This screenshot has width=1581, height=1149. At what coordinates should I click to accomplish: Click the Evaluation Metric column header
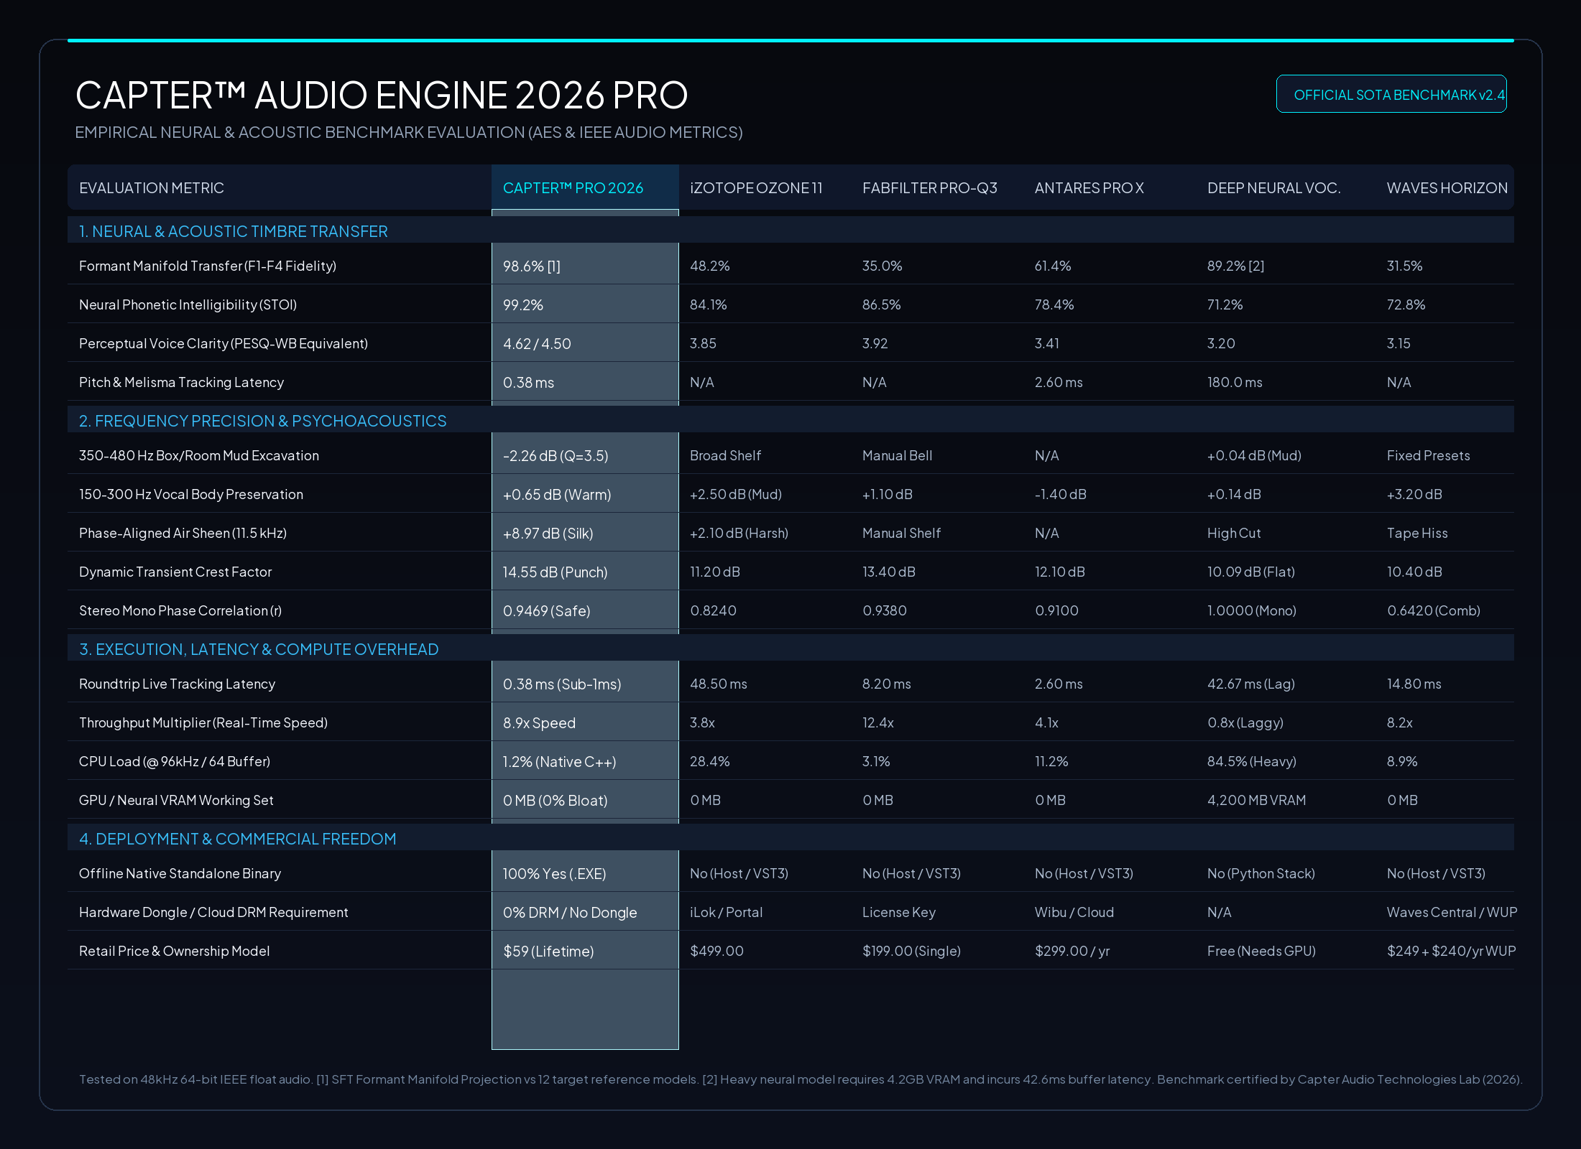coord(152,188)
